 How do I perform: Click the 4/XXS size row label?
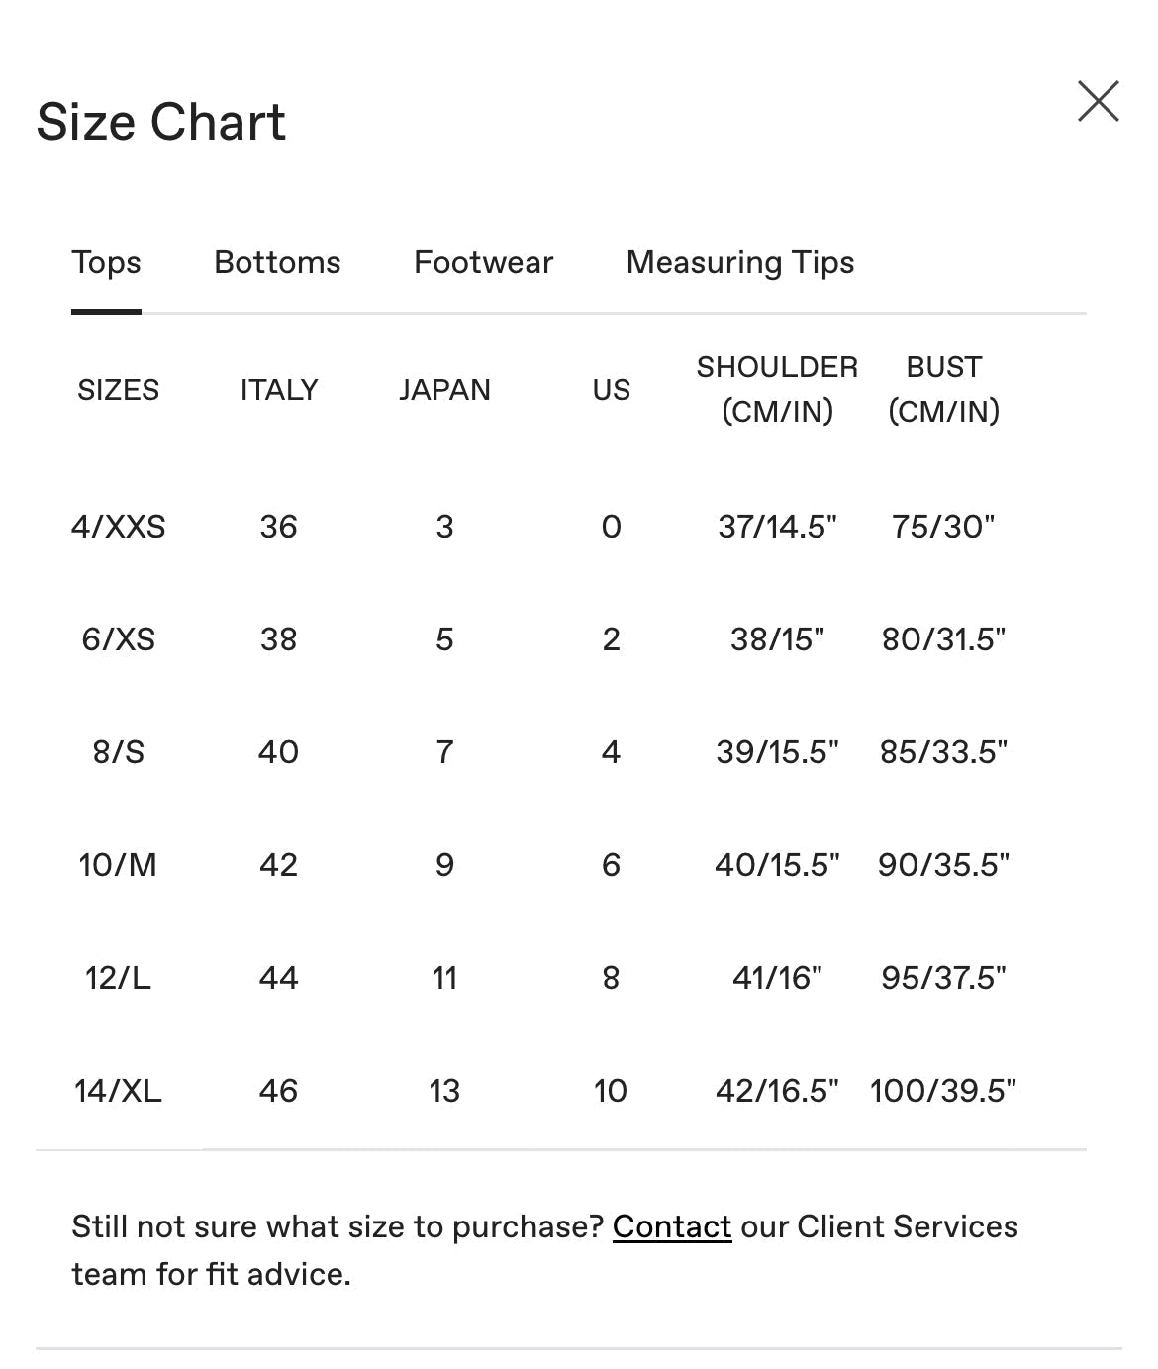click(x=118, y=526)
